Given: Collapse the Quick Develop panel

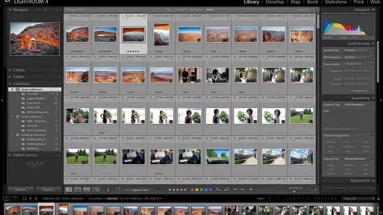Looking at the screenshot, I should tap(373, 44).
